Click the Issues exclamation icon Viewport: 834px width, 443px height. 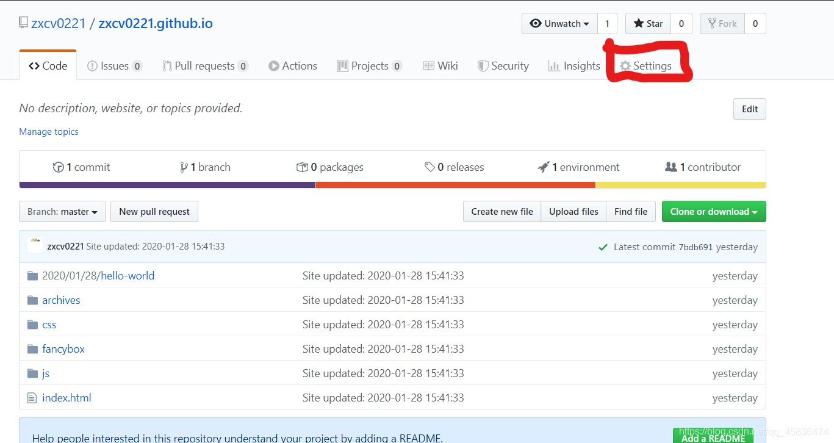[x=93, y=66]
